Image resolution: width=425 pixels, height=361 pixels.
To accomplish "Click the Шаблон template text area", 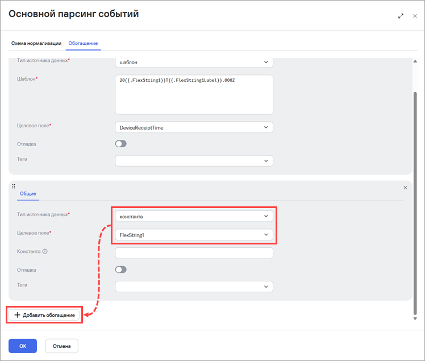I will click(x=194, y=95).
